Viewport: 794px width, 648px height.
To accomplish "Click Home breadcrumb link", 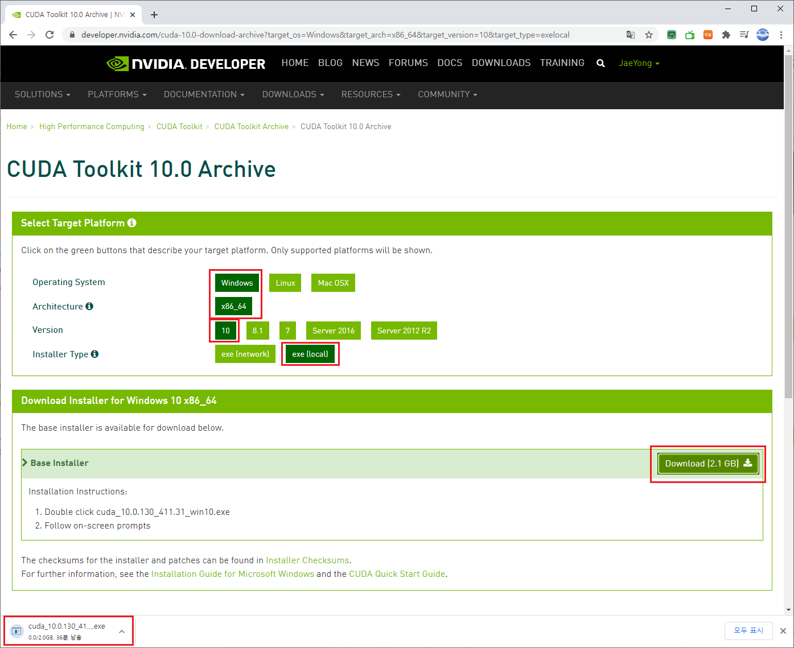I will (17, 126).
